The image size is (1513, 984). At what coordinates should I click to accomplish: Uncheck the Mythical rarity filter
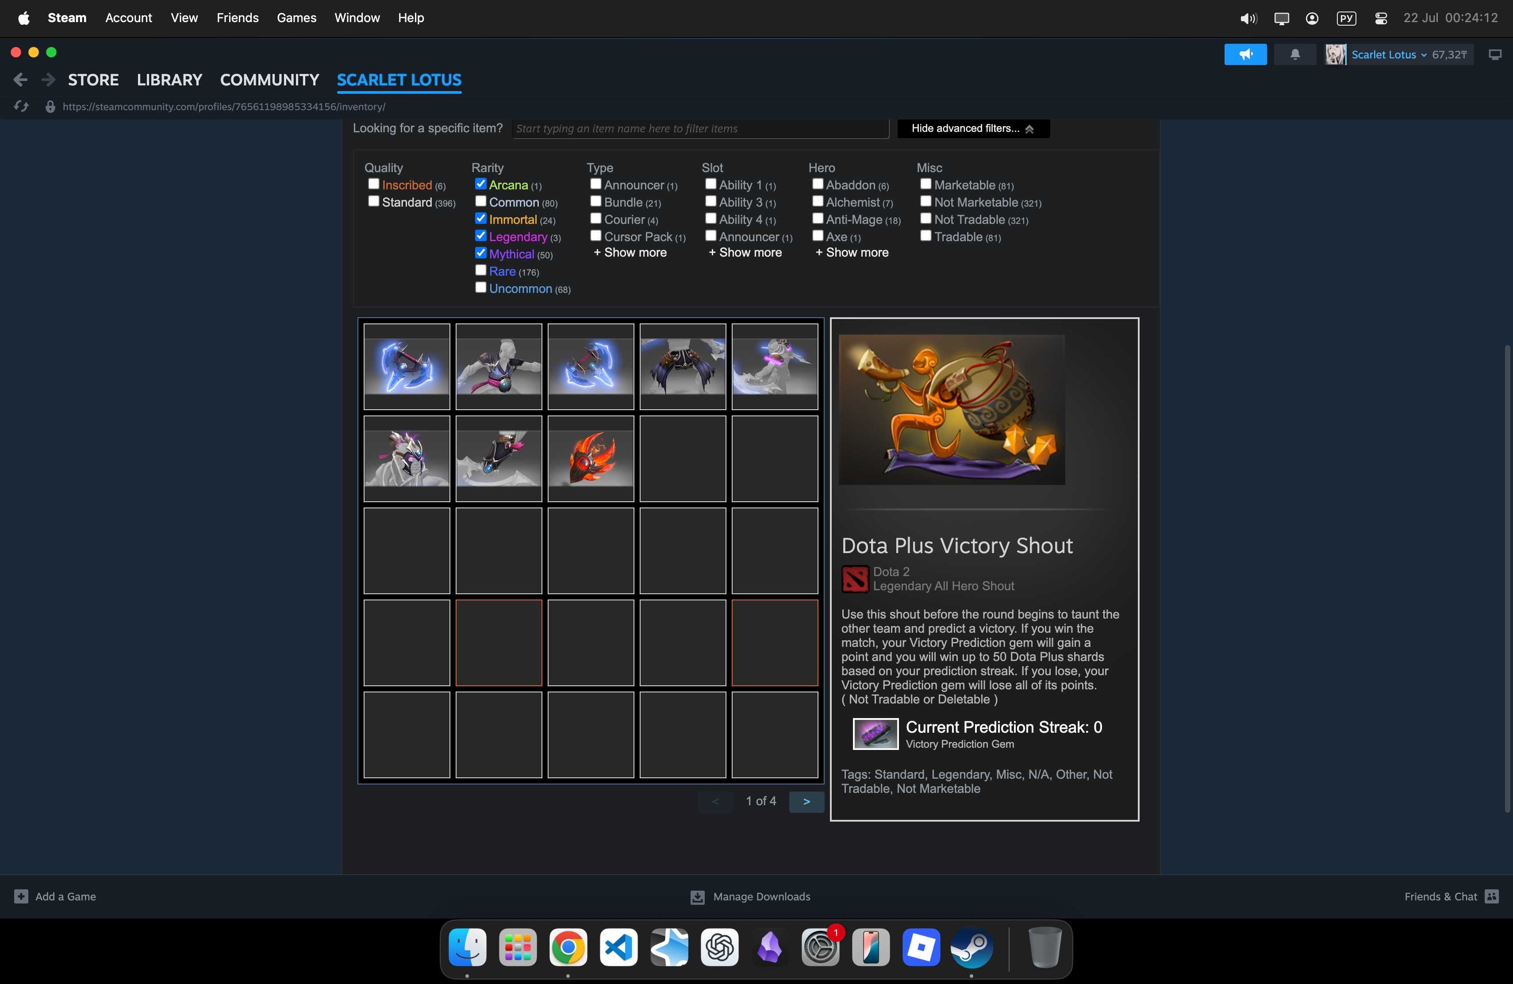(480, 252)
